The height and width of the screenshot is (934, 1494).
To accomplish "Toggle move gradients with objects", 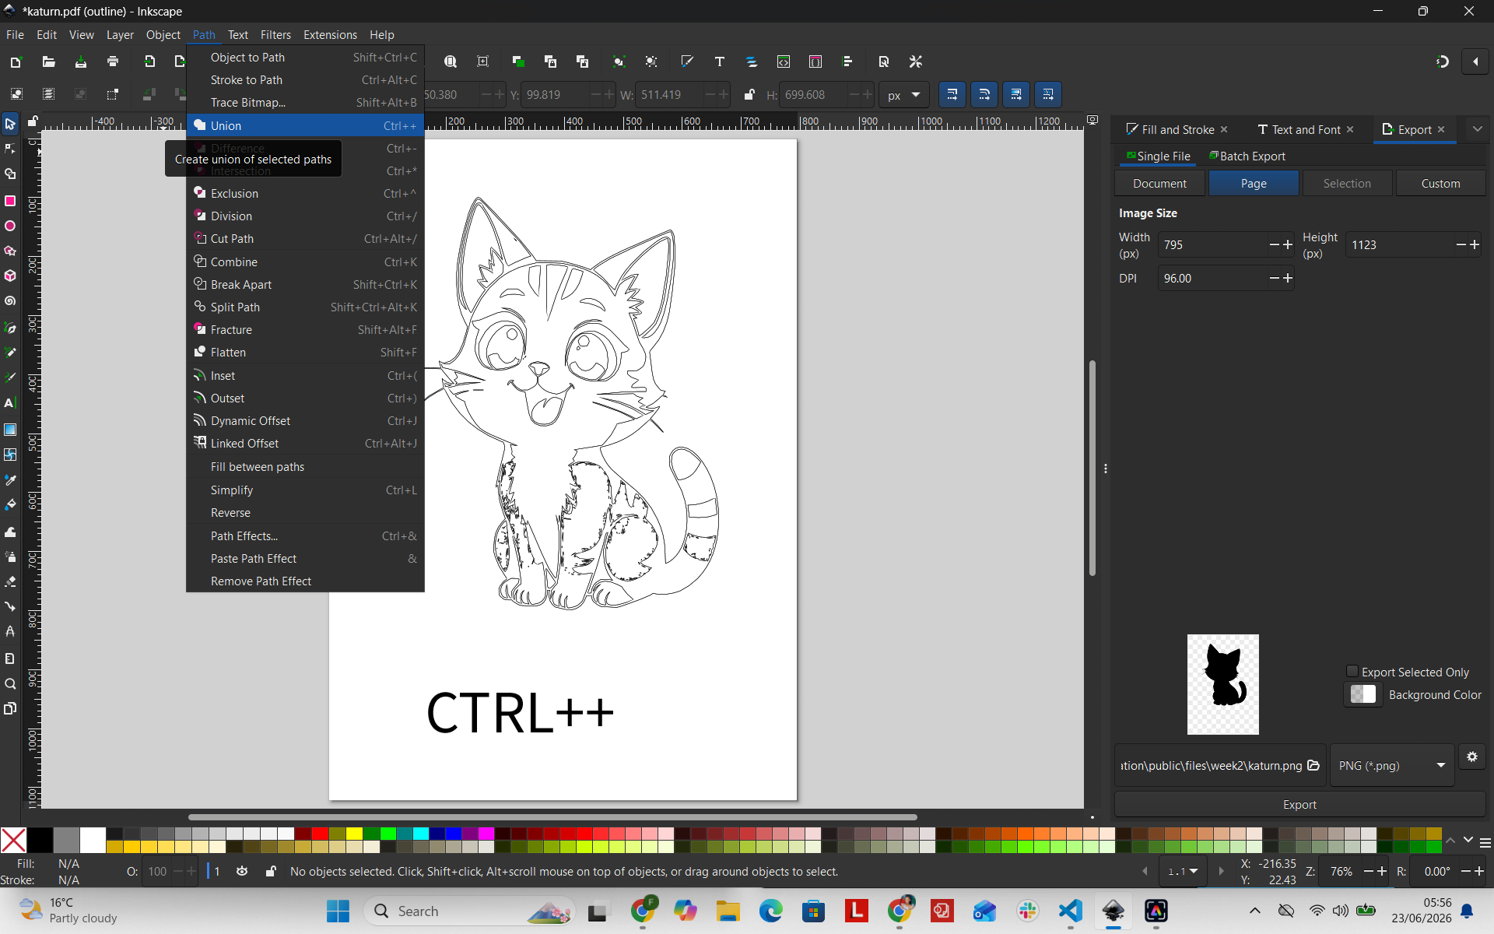I will coord(1016,95).
